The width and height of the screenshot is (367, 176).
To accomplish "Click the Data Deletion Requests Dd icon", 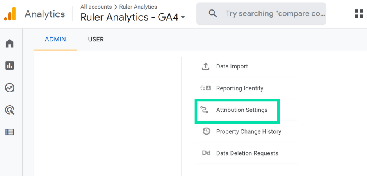I will coord(206,153).
